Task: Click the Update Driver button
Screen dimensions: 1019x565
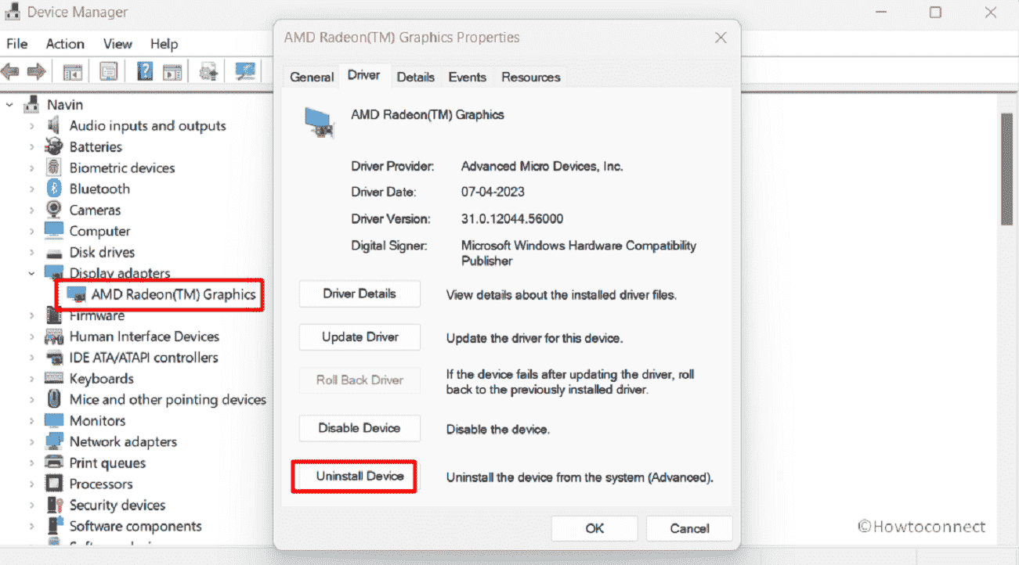Action: point(360,337)
